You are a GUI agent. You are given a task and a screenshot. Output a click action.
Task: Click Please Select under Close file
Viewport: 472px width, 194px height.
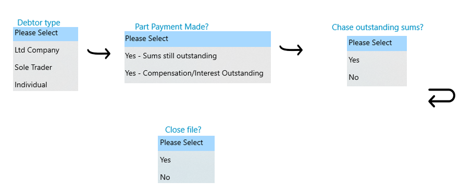pyautogui.click(x=186, y=143)
